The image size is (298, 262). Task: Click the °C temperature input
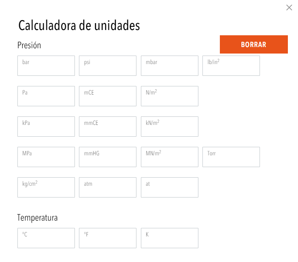(x=46, y=238)
